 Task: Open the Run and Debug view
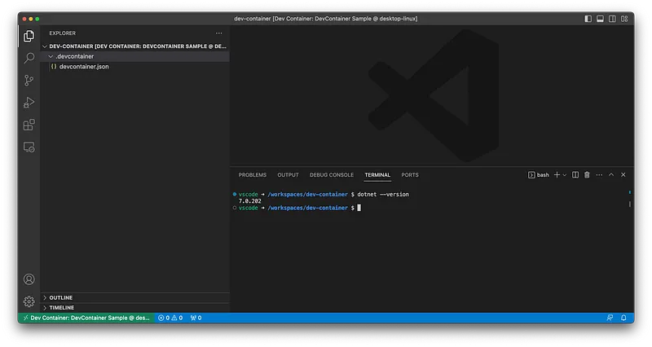29,103
